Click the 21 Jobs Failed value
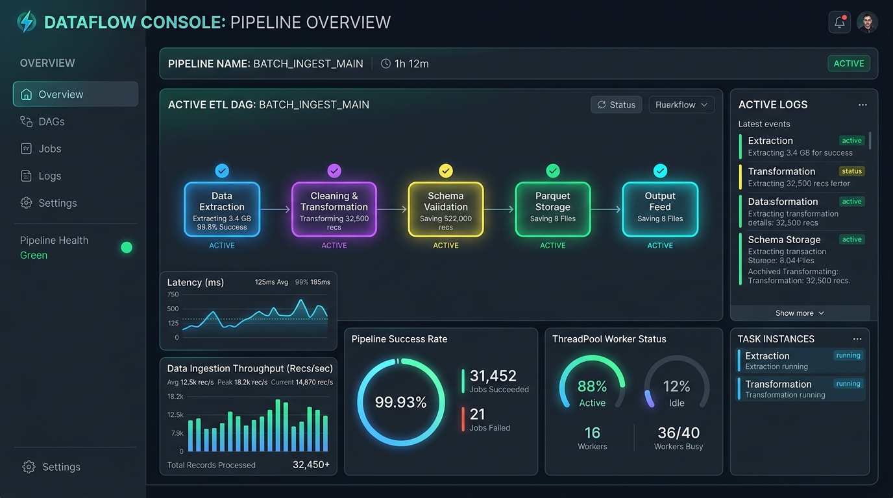The height and width of the screenshot is (498, 893). pos(477,414)
